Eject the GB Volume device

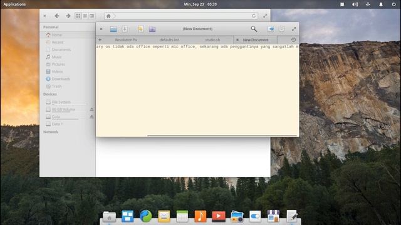[x=91, y=109]
